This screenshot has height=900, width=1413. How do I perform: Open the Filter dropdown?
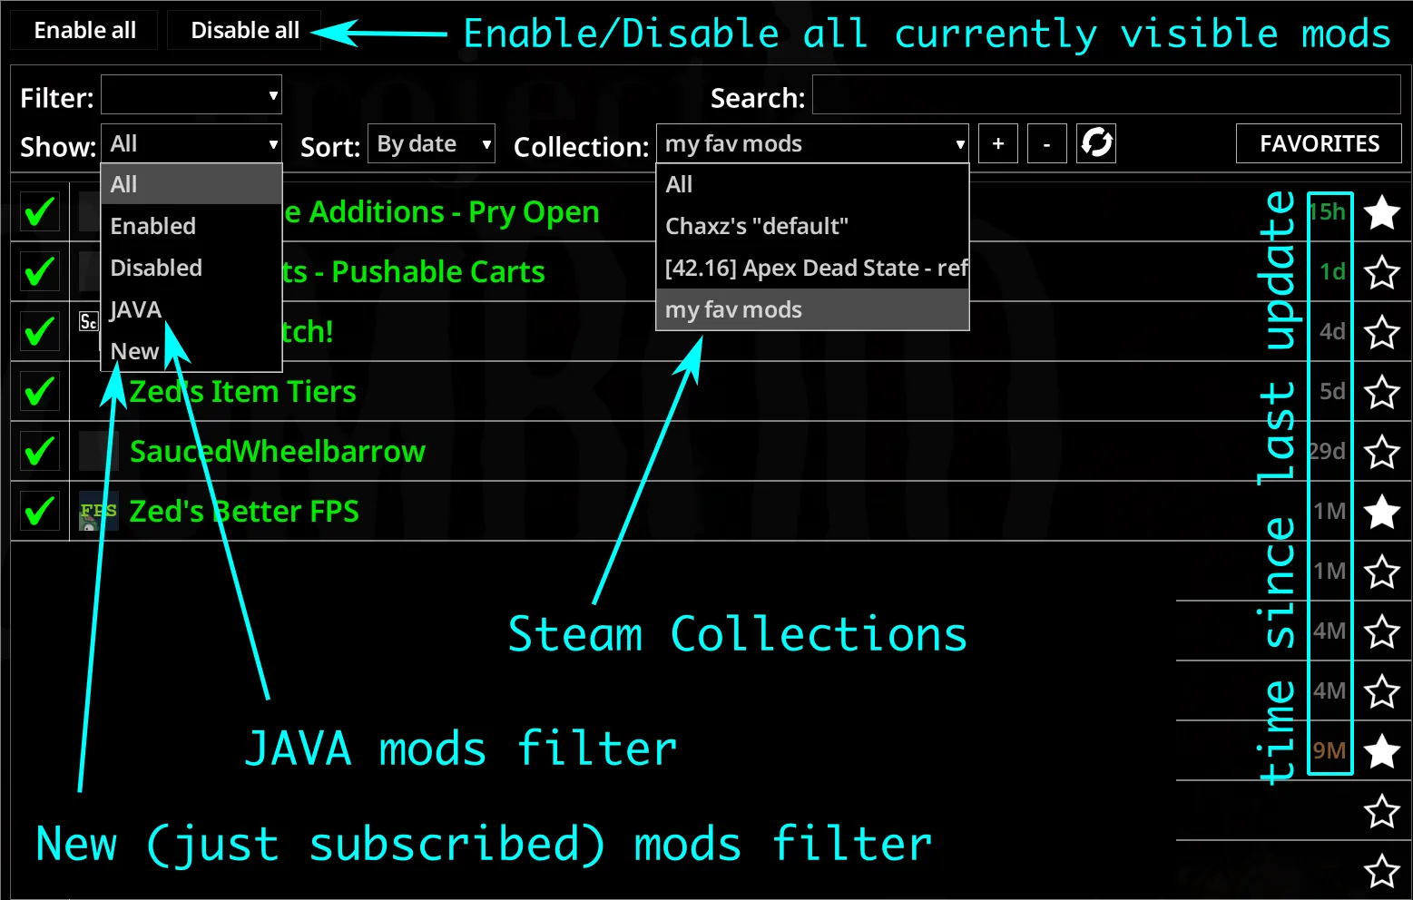pos(191,95)
